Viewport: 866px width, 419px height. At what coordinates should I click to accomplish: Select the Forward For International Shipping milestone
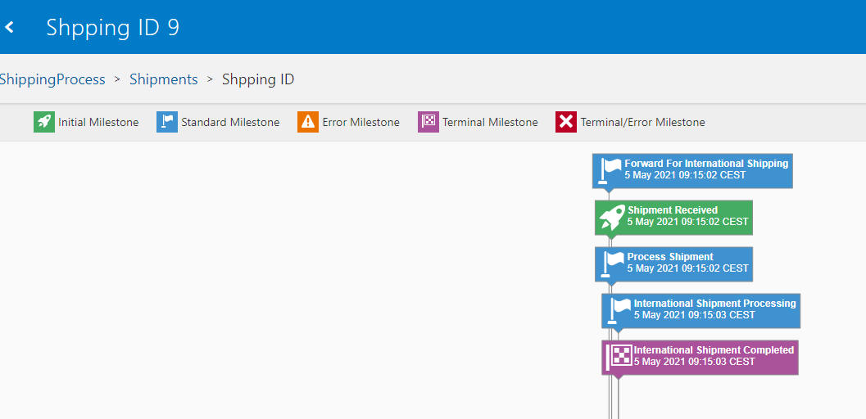coord(692,171)
